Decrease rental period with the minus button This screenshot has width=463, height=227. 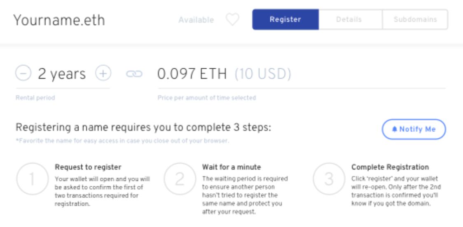point(23,74)
